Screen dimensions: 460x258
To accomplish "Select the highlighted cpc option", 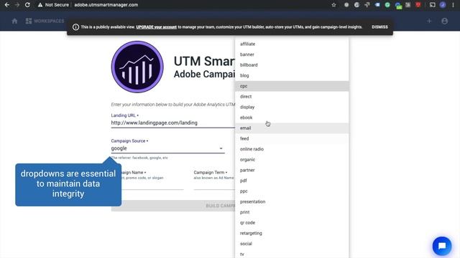I will (292, 86).
